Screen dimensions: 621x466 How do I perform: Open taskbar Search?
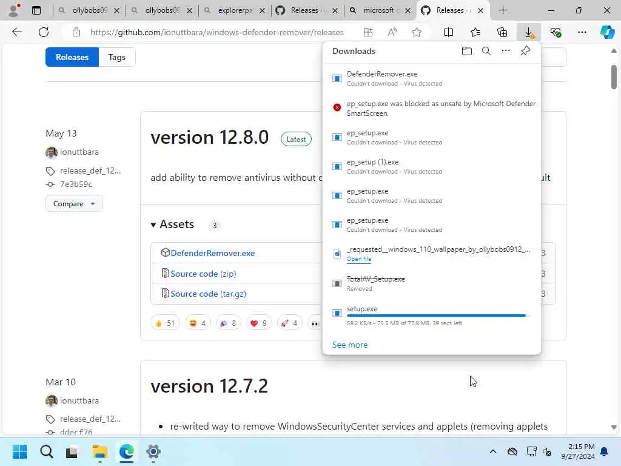point(46,451)
